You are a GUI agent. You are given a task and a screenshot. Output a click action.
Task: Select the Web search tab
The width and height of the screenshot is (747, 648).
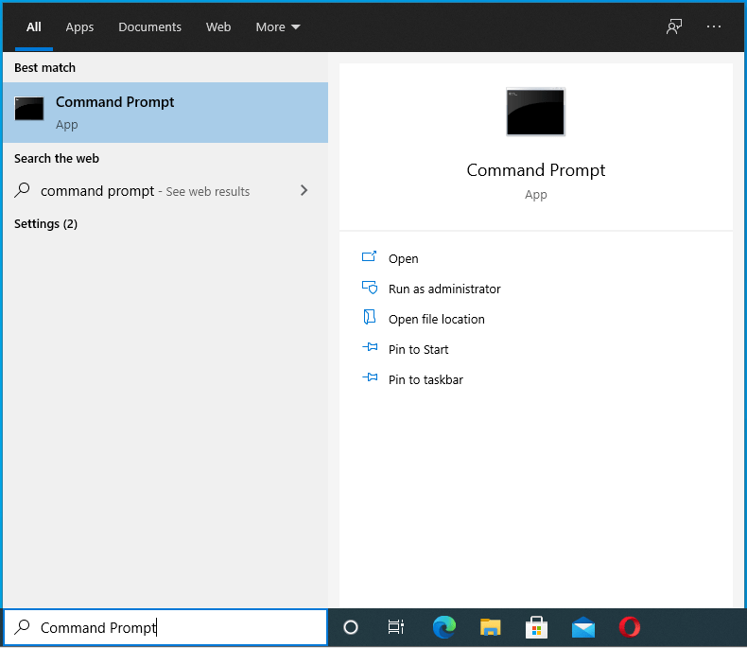(218, 26)
